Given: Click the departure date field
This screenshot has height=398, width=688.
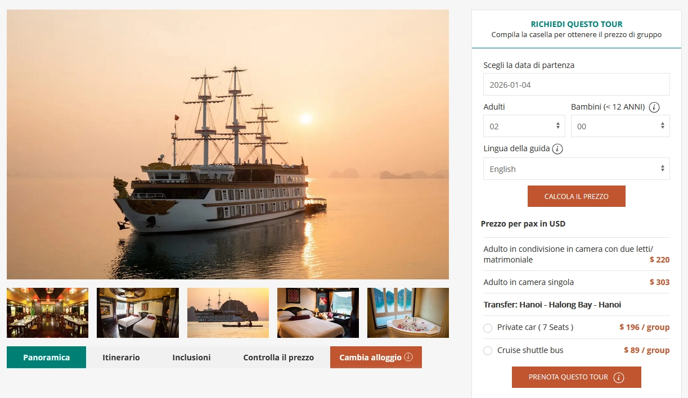Looking at the screenshot, I should click(x=577, y=84).
